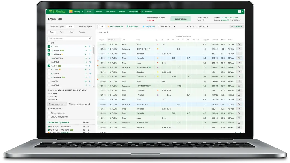
Task: Open the date range 16 Dec 2021 - 7 Jan 2022 dropdown
Action: (197, 26)
